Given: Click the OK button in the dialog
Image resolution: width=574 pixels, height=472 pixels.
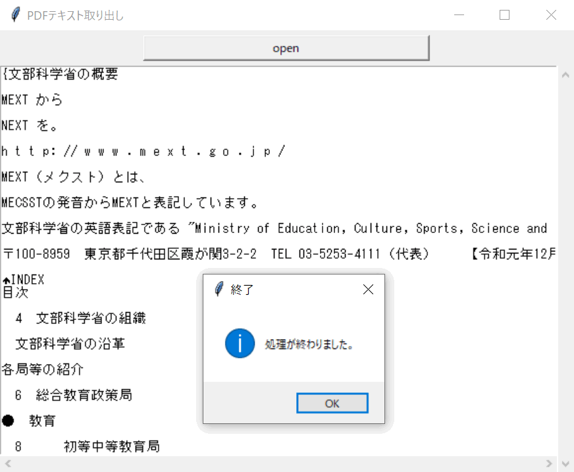Looking at the screenshot, I should tap(332, 403).
